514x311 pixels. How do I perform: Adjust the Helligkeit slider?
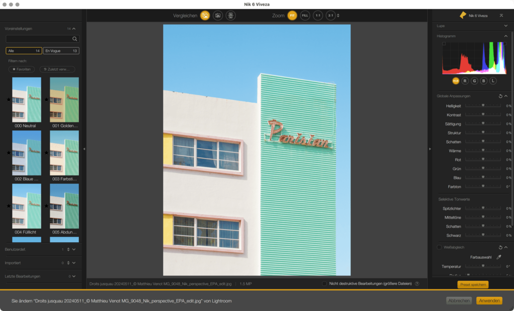click(x=483, y=105)
